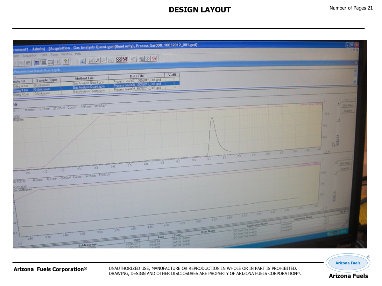Click the first peak integration toolbar icon
The width and height of the screenshot is (382, 286).
click(x=91, y=60)
